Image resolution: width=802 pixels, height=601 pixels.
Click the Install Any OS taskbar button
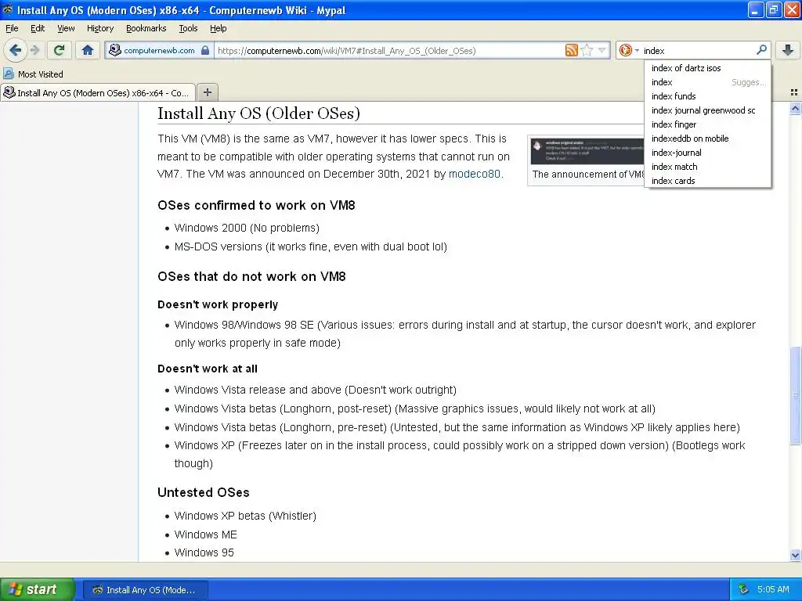pyautogui.click(x=145, y=590)
